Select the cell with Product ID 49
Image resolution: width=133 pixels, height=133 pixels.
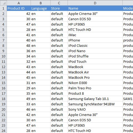[x=19, y=99]
